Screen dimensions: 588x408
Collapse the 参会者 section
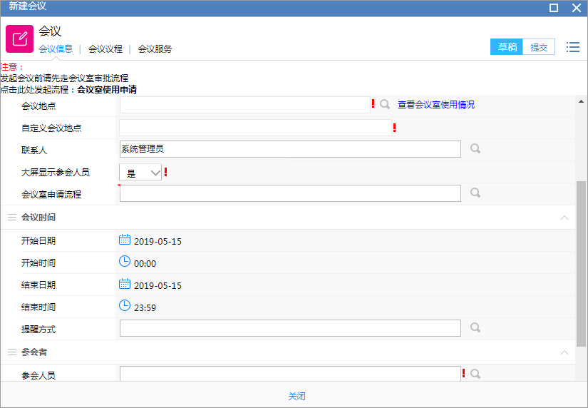click(564, 352)
